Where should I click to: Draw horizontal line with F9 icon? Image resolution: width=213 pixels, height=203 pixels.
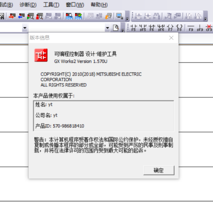pos(191,28)
